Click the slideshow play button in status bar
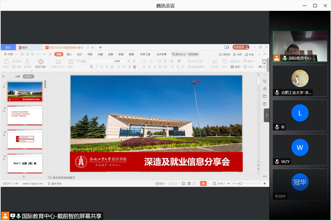This screenshot has height=221, width=331. click(203, 183)
